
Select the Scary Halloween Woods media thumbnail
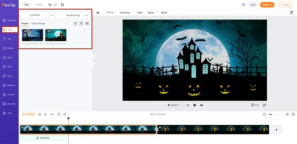coord(33,35)
